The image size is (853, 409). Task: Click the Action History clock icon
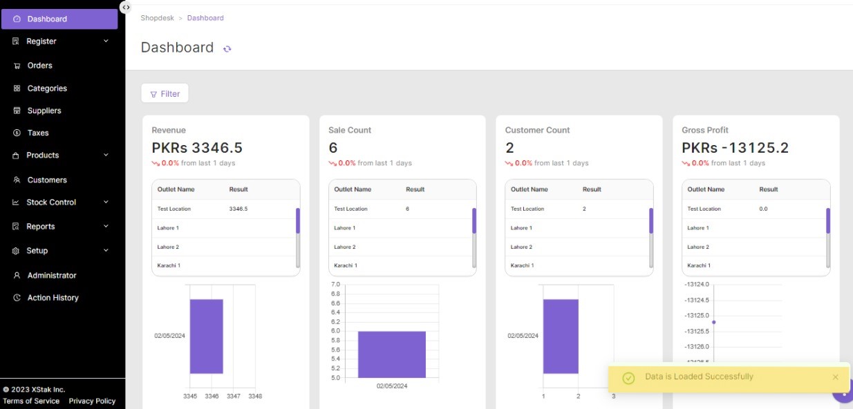point(17,298)
